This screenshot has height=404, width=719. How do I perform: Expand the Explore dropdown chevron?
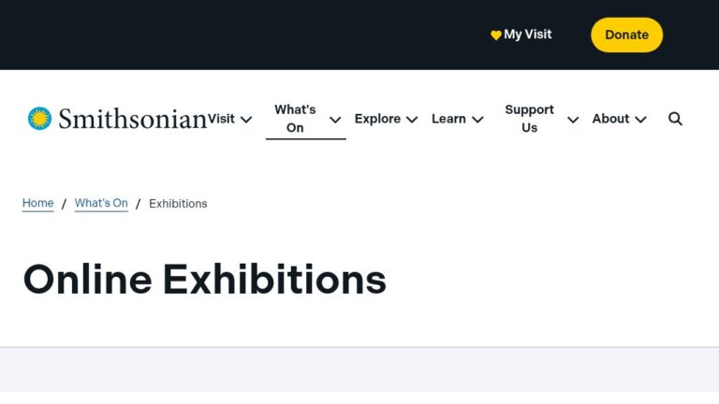tap(412, 120)
